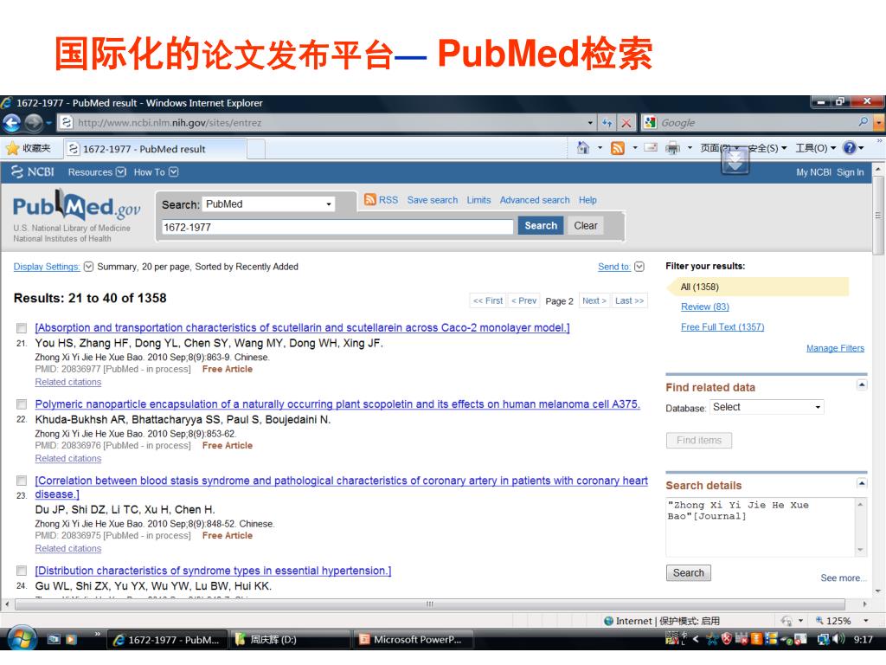
Task: Click the volume speaker tray icon
Action: (838, 640)
